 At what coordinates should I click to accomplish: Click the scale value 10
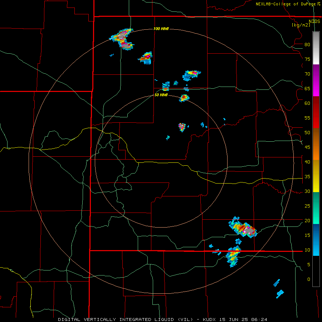(307, 250)
